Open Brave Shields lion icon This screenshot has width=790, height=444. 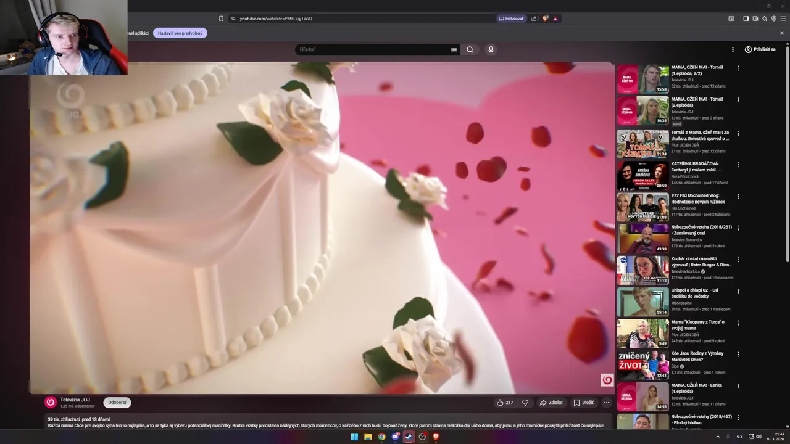click(545, 18)
